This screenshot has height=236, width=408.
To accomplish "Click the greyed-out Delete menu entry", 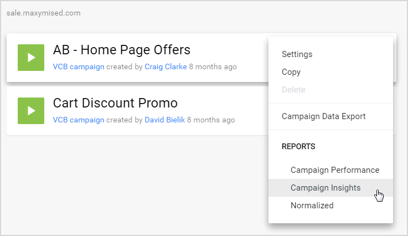I will (x=293, y=90).
